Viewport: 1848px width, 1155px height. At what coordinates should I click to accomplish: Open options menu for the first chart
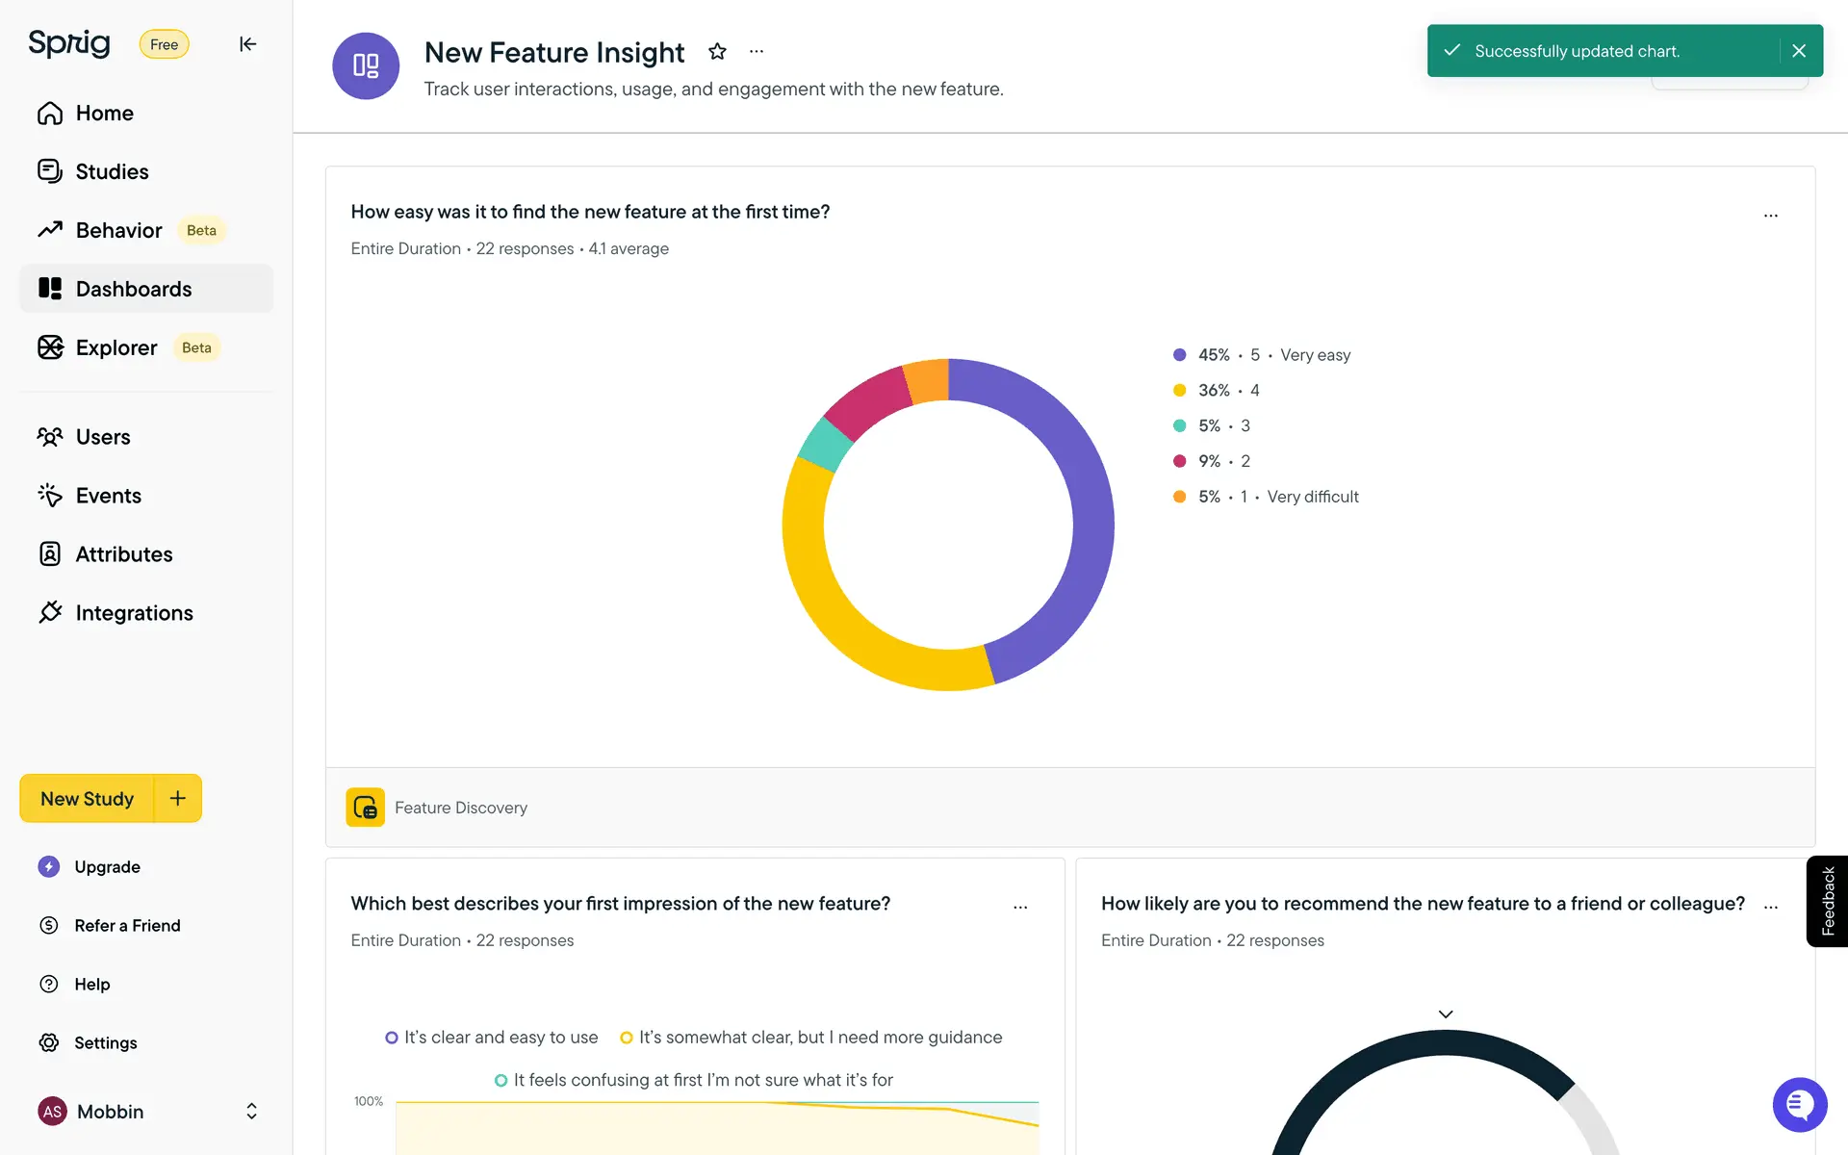[1770, 216]
